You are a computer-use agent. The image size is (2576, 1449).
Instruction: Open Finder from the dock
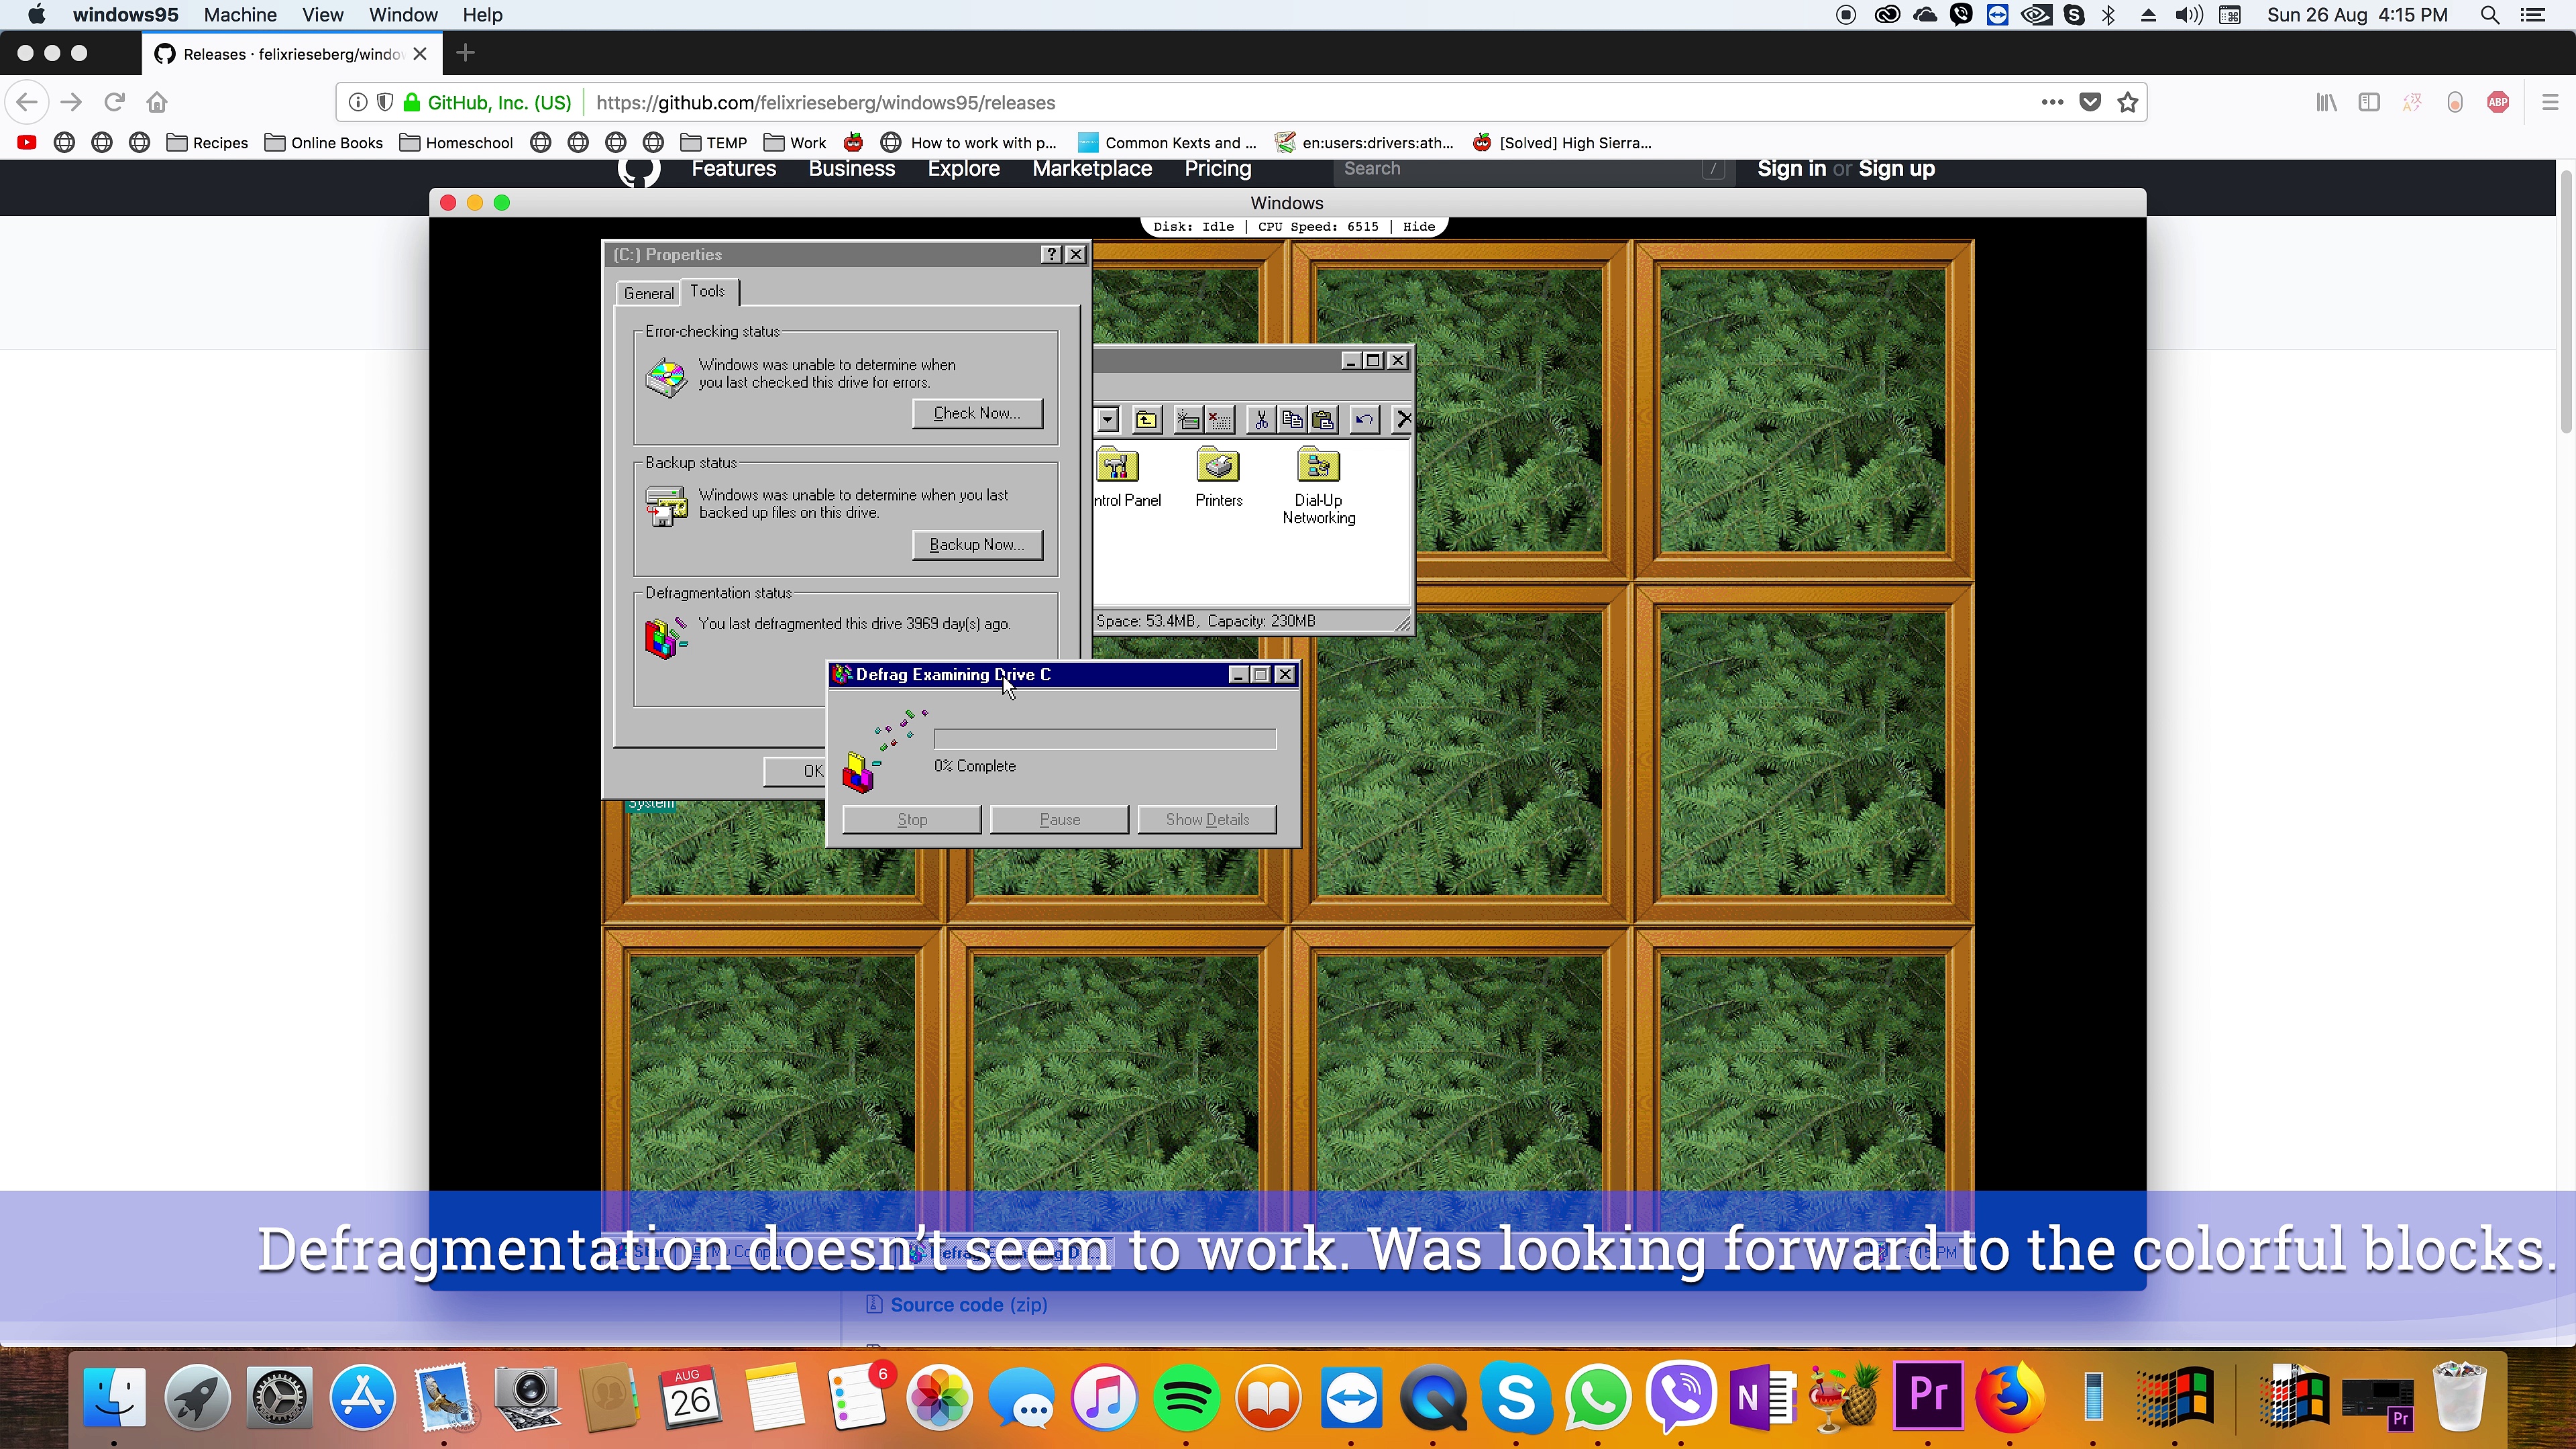(x=114, y=1397)
